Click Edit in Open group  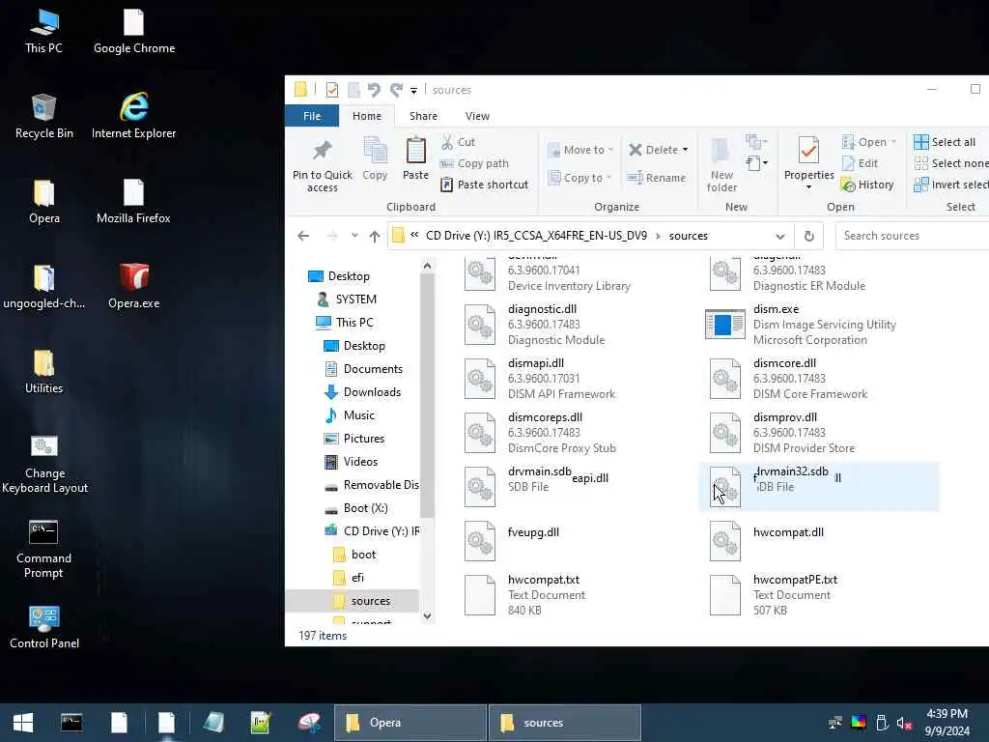pyautogui.click(x=860, y=163)
